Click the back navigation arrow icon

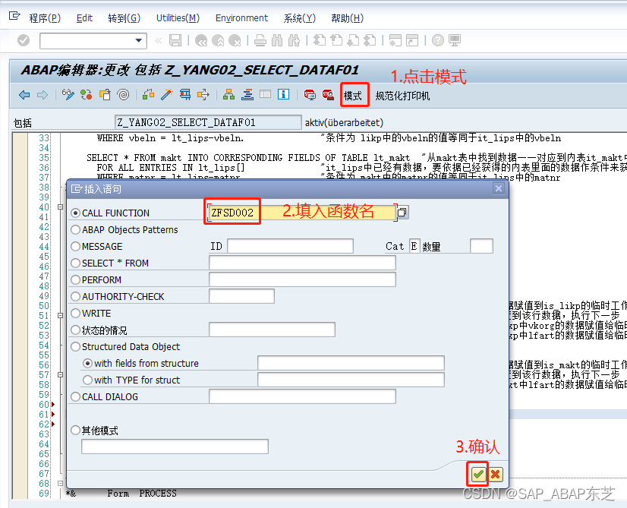[x=24, y=94]
